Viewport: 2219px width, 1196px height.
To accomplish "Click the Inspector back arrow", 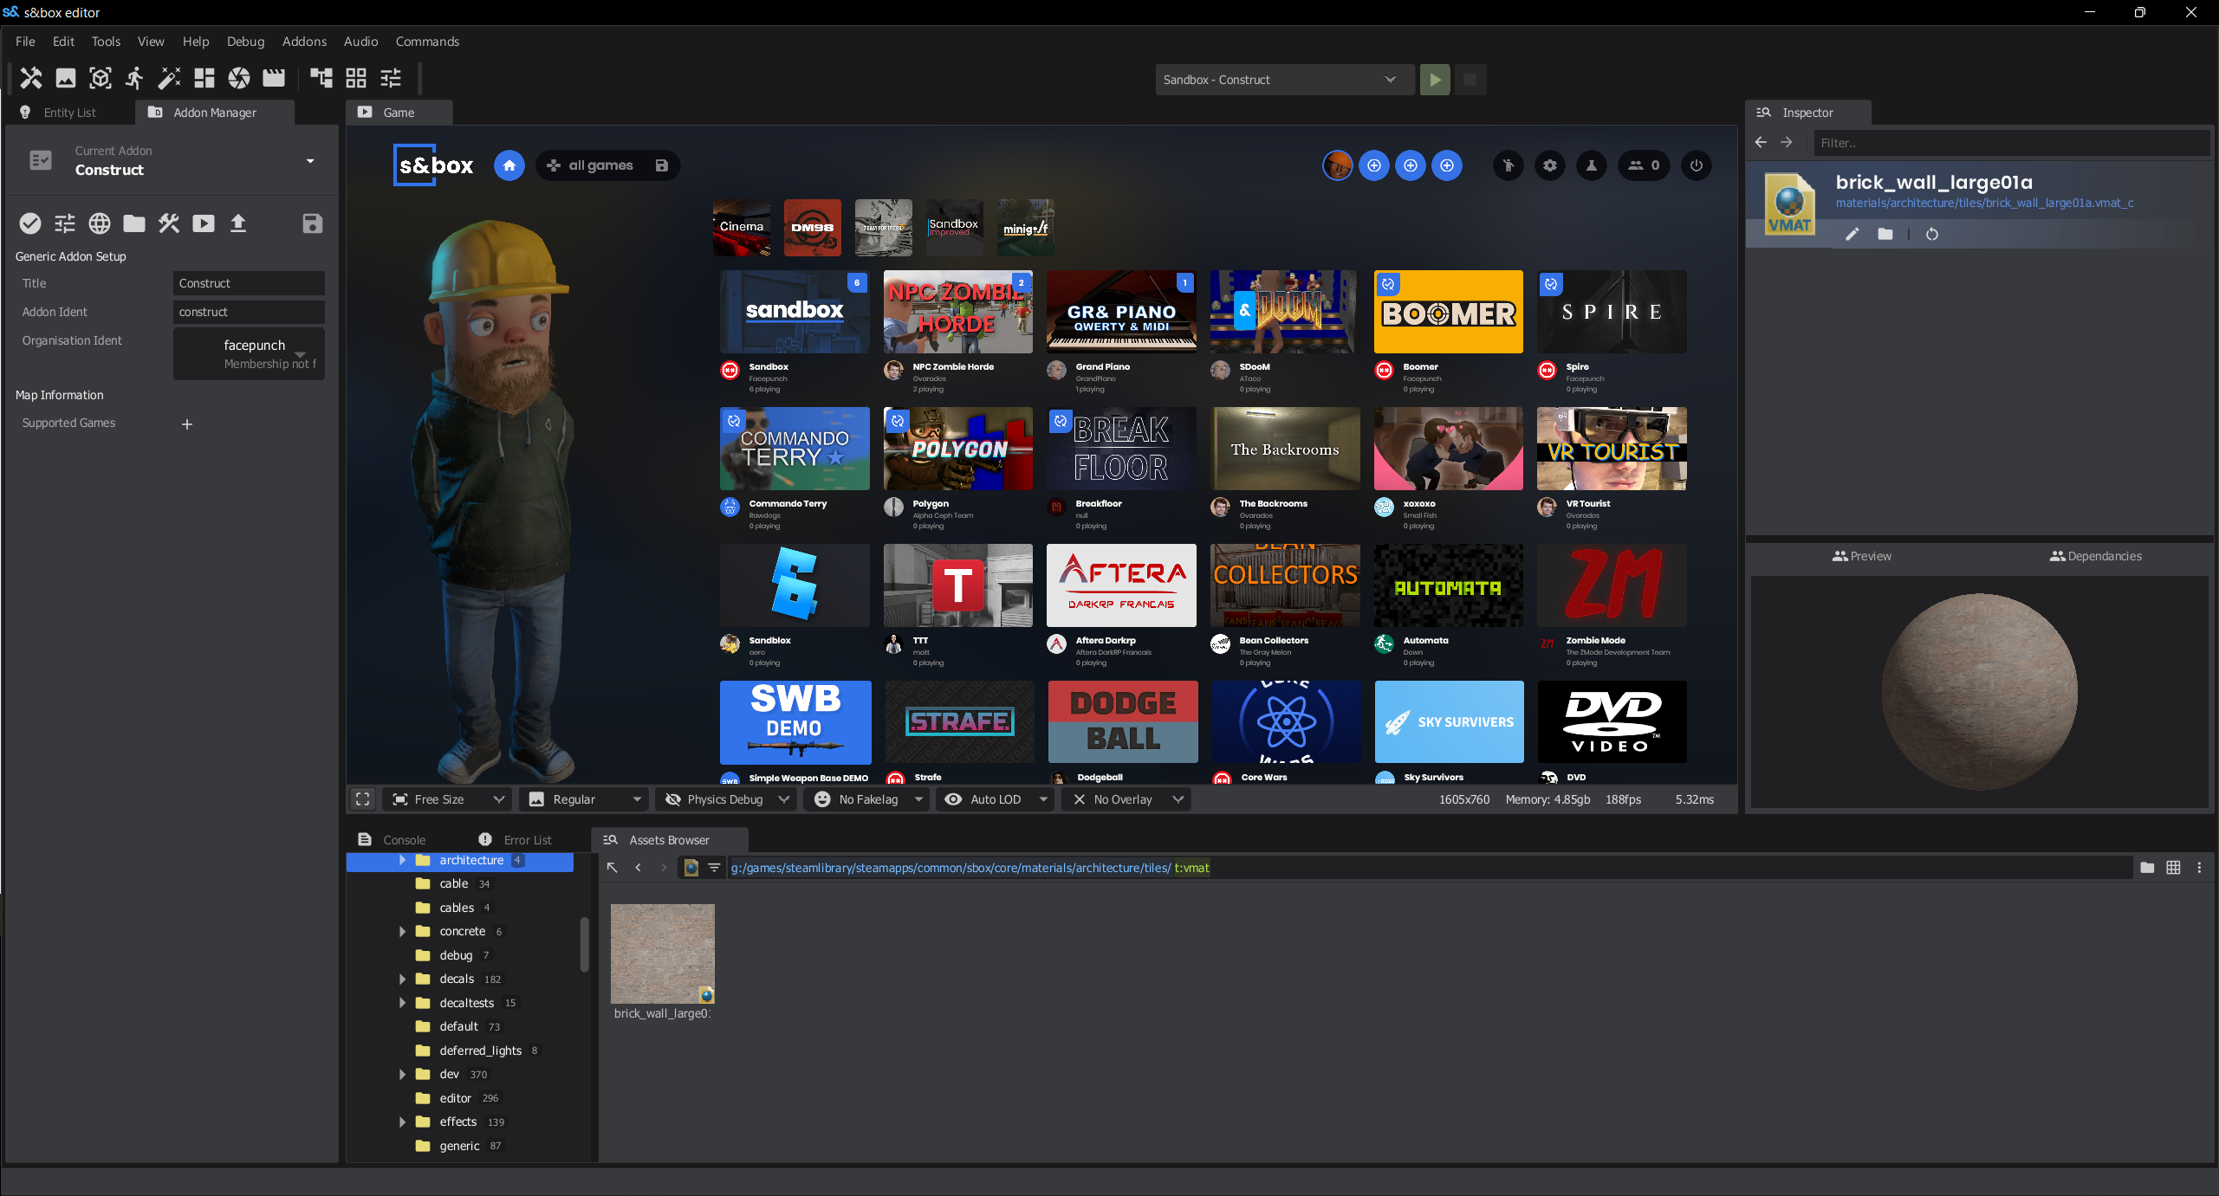I will (x=1761, y=142).
